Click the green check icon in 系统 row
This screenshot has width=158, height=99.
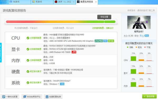coord(28,83)
